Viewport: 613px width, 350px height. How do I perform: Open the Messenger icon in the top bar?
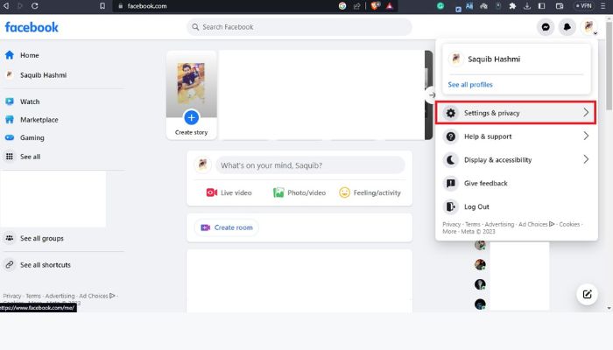pos(546,27)
